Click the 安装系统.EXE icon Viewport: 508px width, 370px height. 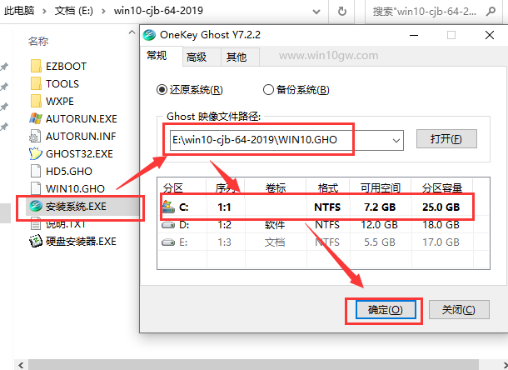point(36,206)
